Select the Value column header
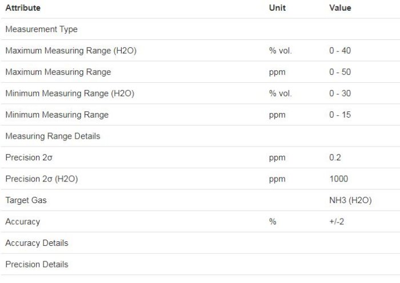This screenshot has width=400, height=283. click(x=340, y=8)
